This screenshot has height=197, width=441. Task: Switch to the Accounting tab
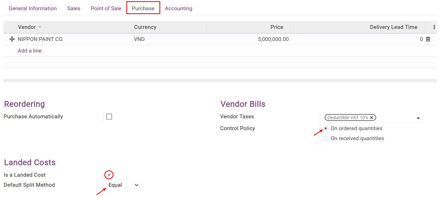pos(179,8)
